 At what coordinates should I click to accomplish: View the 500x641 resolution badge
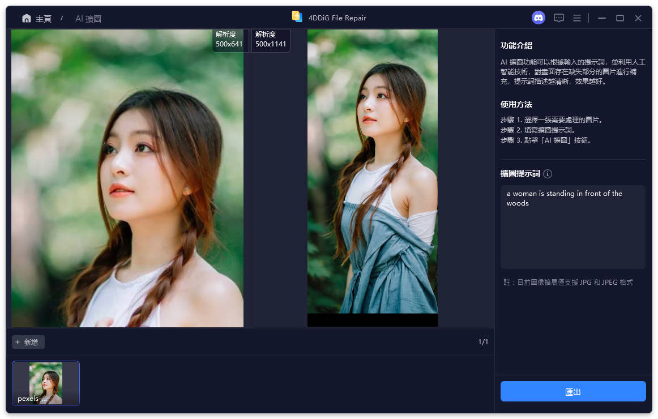(229, 40)
